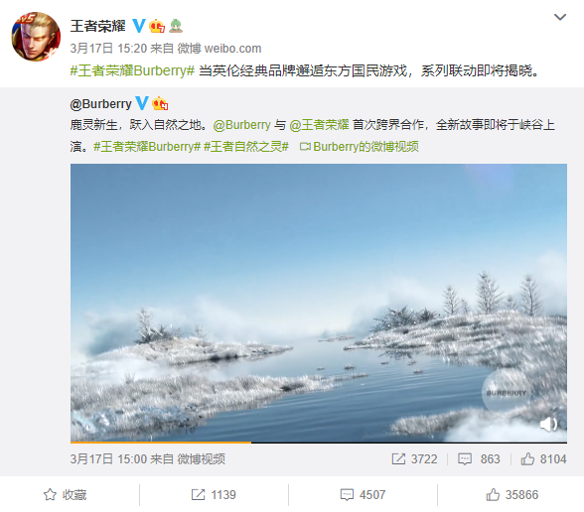The image size is (584, 512).
Task: Open the post options chevron dropdown
Action: (x=560, y=17)
